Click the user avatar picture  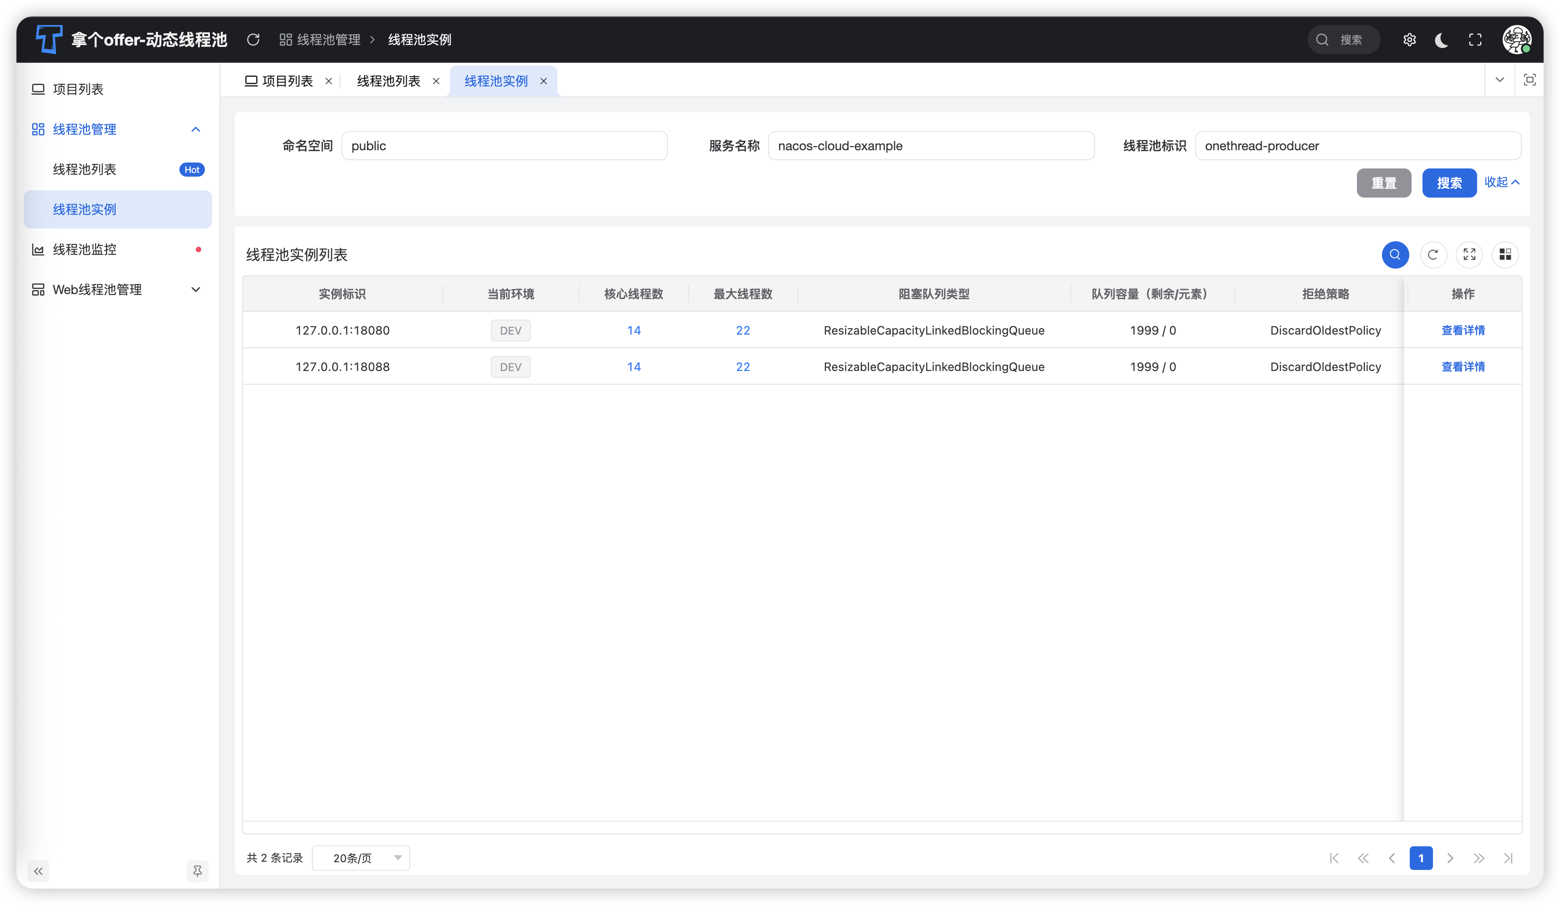[1517, 40]
